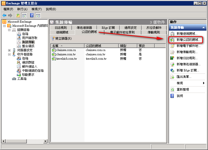Click 新增遠端網域... action link
Screen dimensions: 208x150
[x=187, y=34]
